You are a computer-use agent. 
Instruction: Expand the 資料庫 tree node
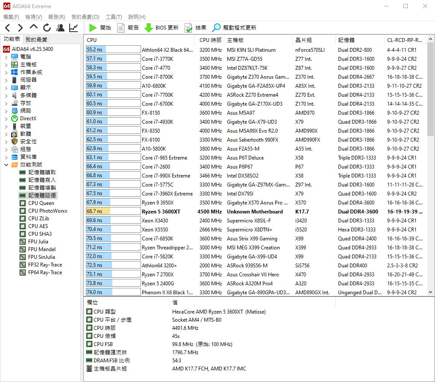click(6, 157)
